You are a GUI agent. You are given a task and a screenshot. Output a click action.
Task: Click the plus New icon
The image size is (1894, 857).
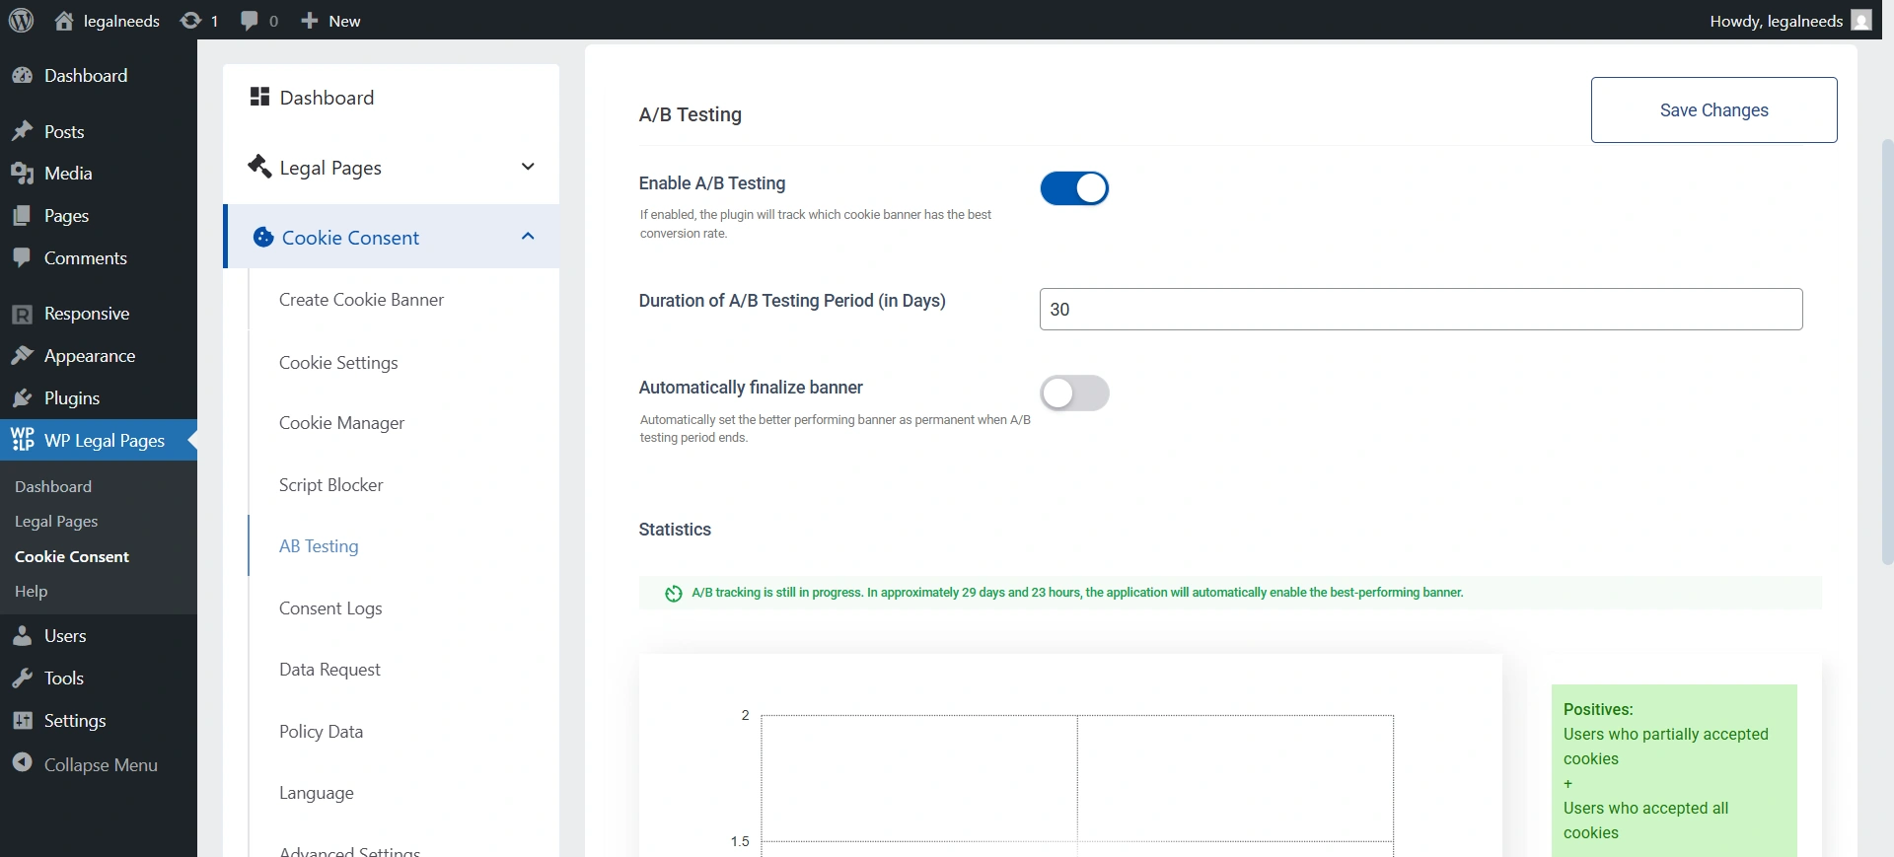tap(310, 21)
